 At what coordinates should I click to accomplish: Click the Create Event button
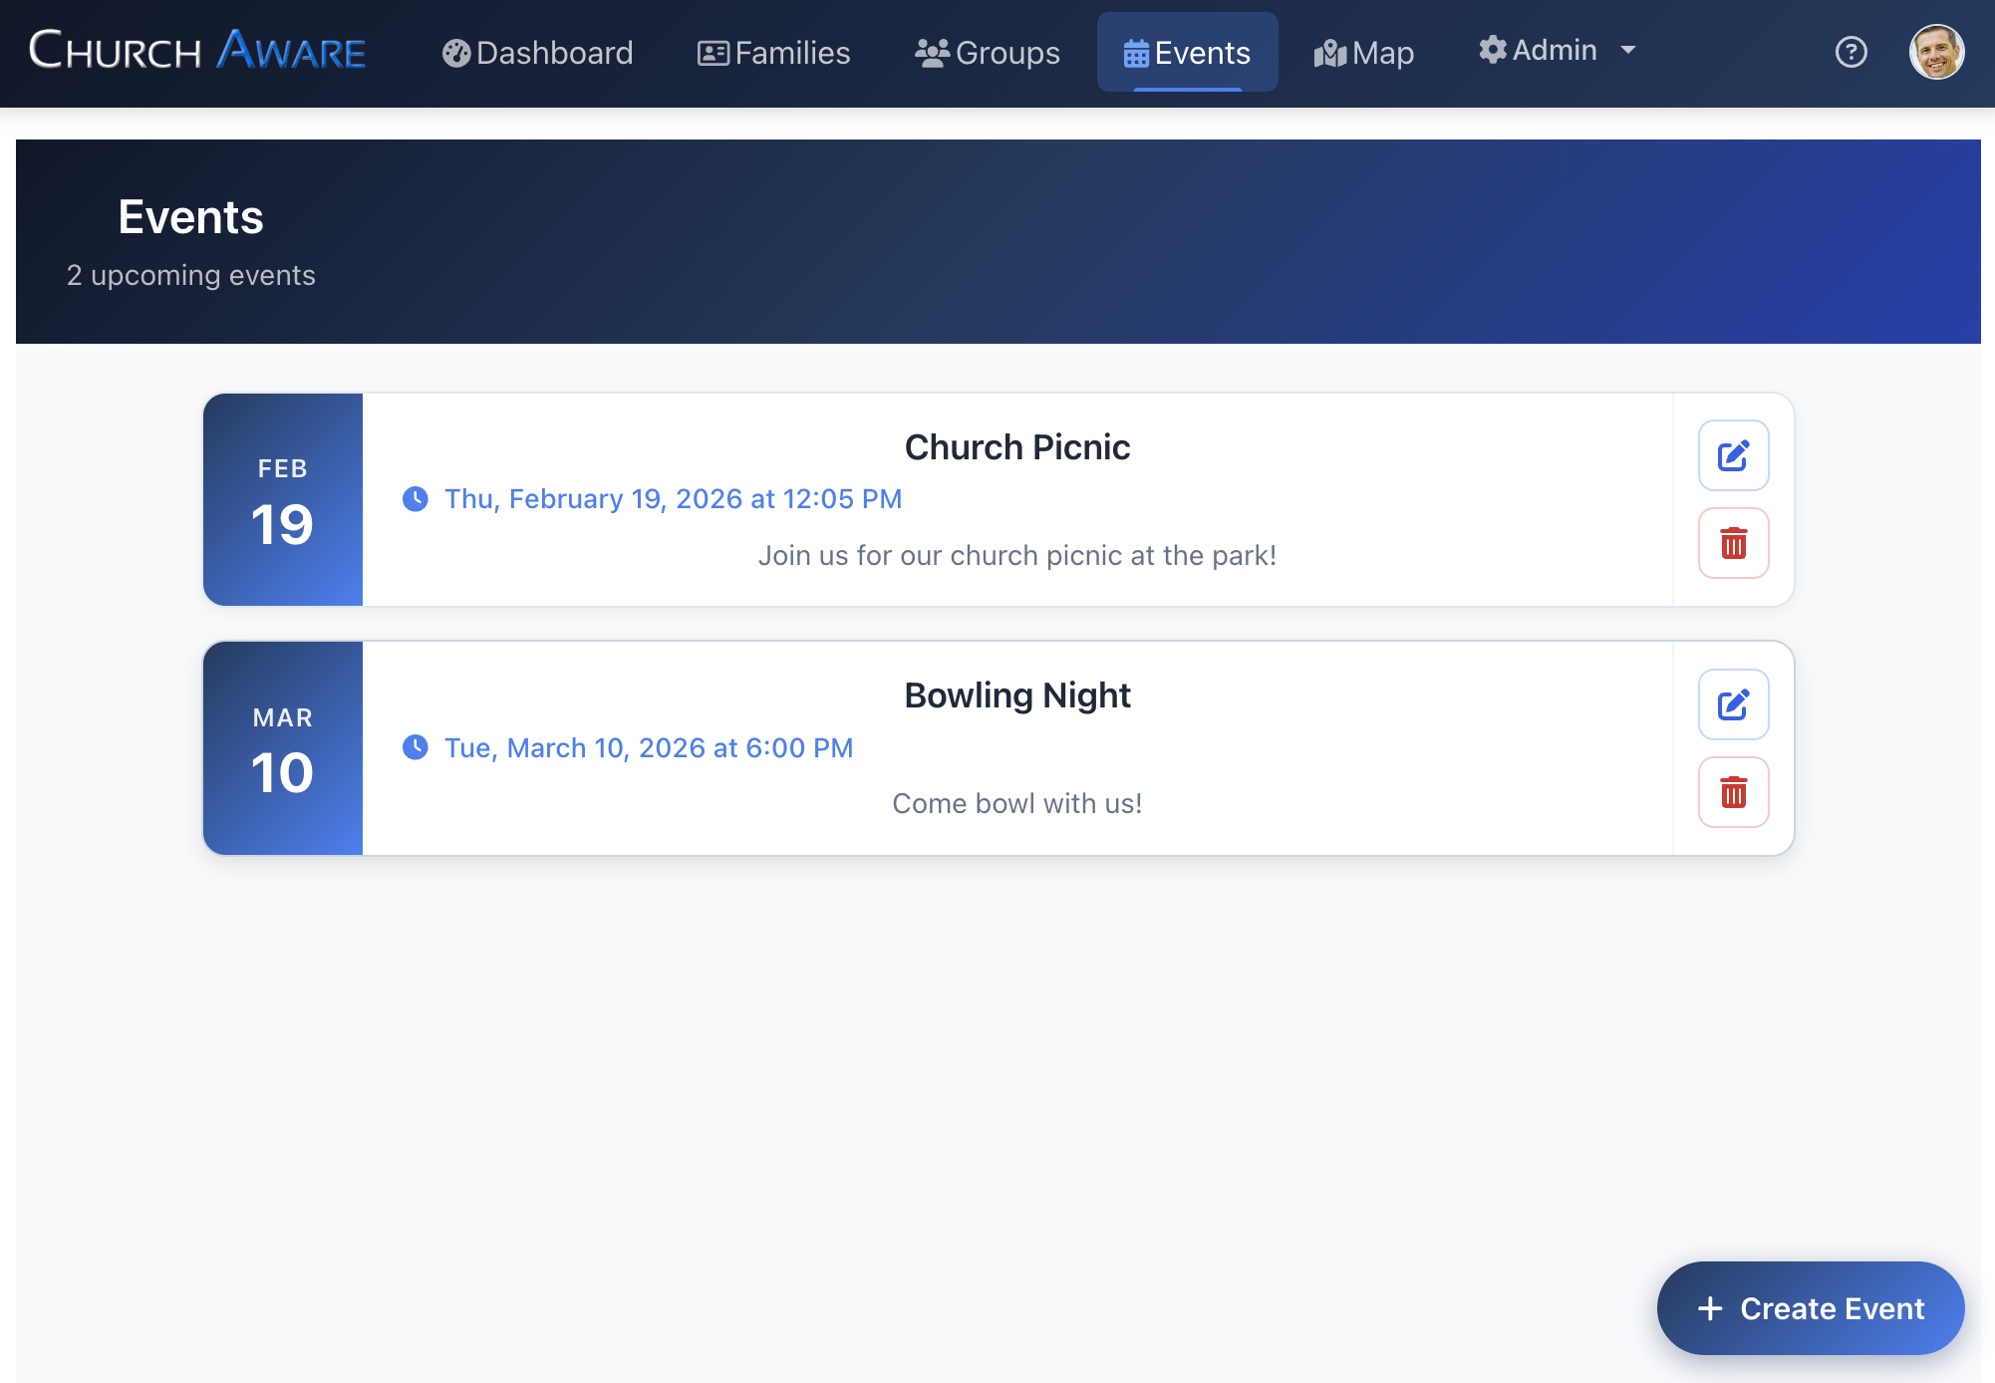pos(1810,1308)
